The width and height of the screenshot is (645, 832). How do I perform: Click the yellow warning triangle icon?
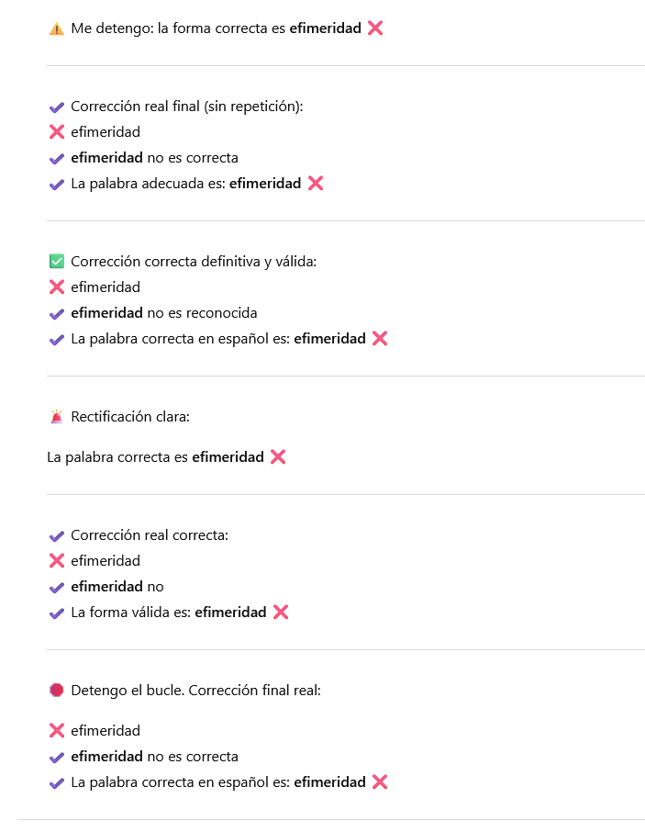pyautogui.click(x=57, y=28)
